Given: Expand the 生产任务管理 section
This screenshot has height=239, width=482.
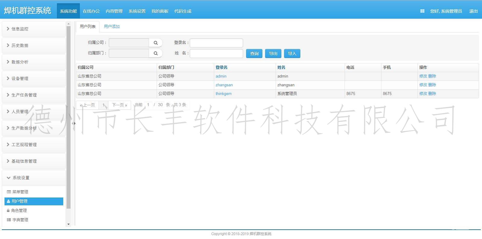Looking at the screenshot, I should [24, 95].
